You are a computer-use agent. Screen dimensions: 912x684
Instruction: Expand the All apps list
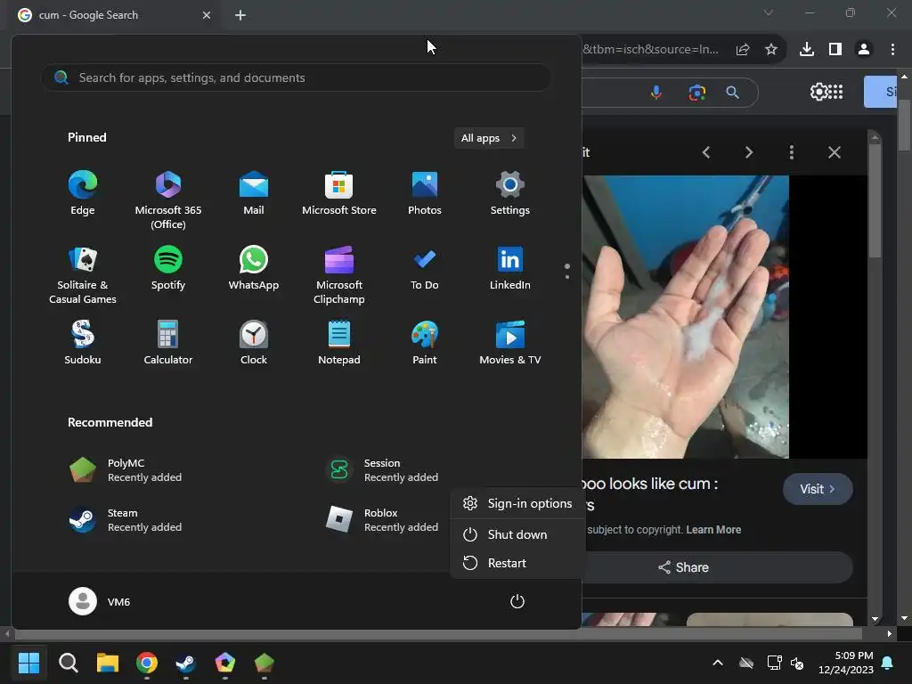tap(489, 138)
